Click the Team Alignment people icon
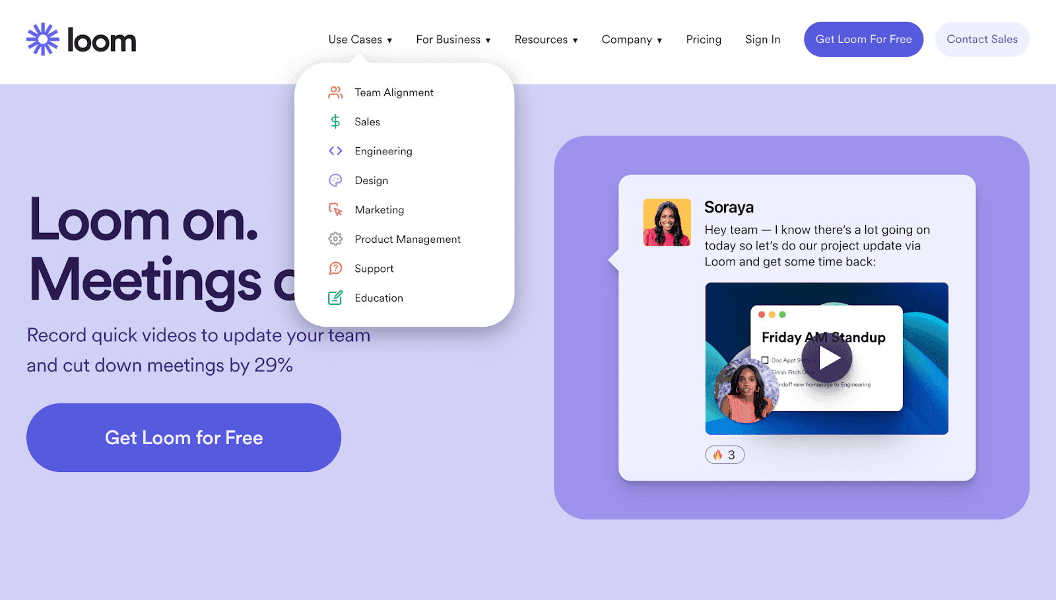This screenshot has width=1056, height=600. pyautogui.click(x=335, y=92)
